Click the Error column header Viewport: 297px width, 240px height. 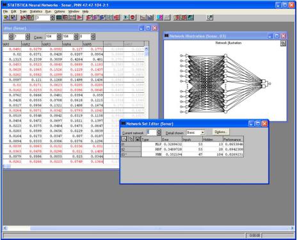coord(172,140)
